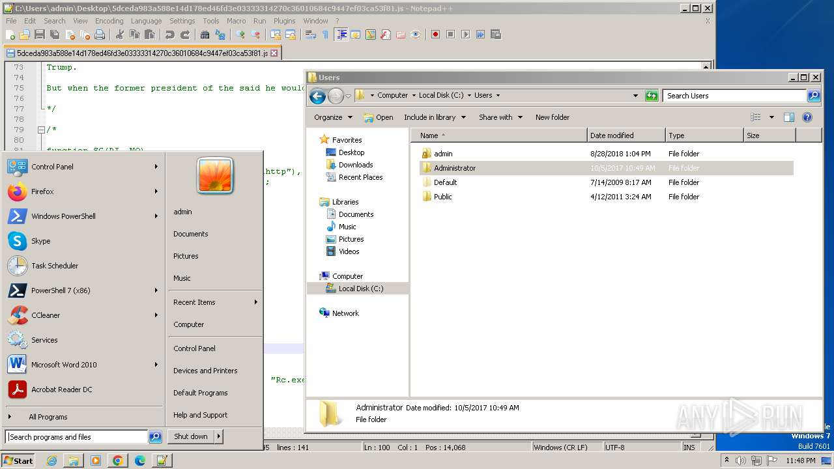This screenshot has height=469, width=834.
Task: Sort by Date modified column header
Action: [x=626, y=135]
